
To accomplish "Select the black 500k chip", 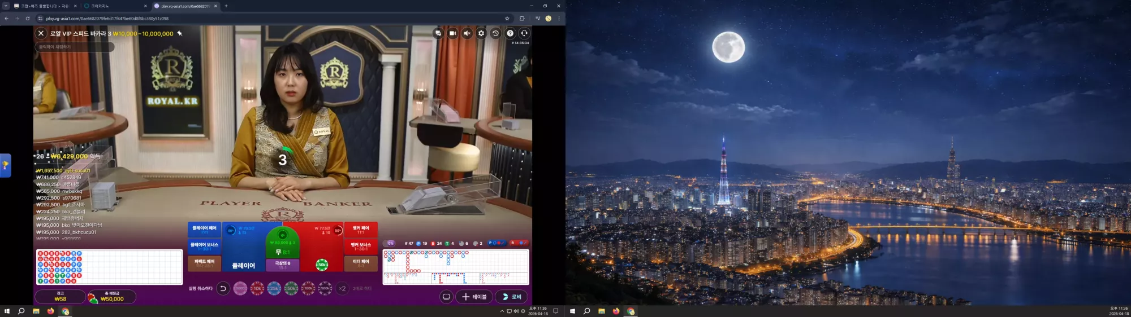I will [x=325, y=288].
